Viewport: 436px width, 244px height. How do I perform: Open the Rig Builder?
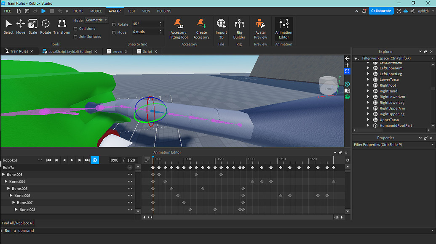pos(239,29)
